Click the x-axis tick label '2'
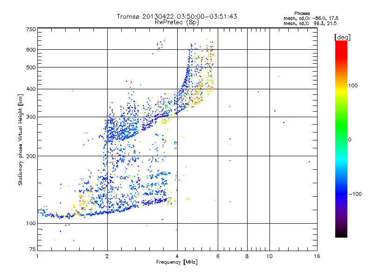373x279 pixels. (107, 256)
